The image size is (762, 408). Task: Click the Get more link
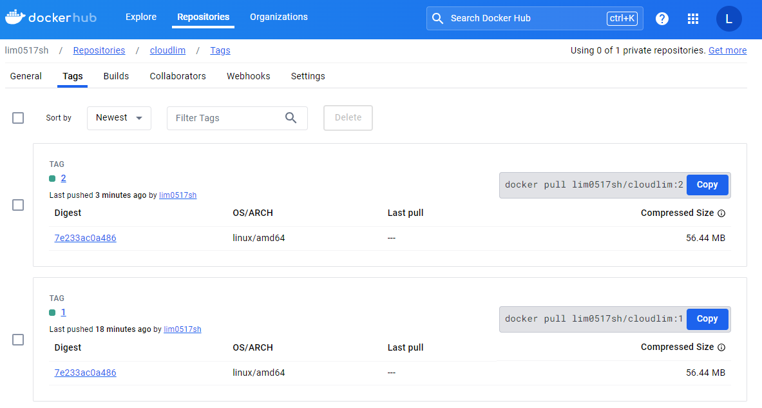coord(727,50)
